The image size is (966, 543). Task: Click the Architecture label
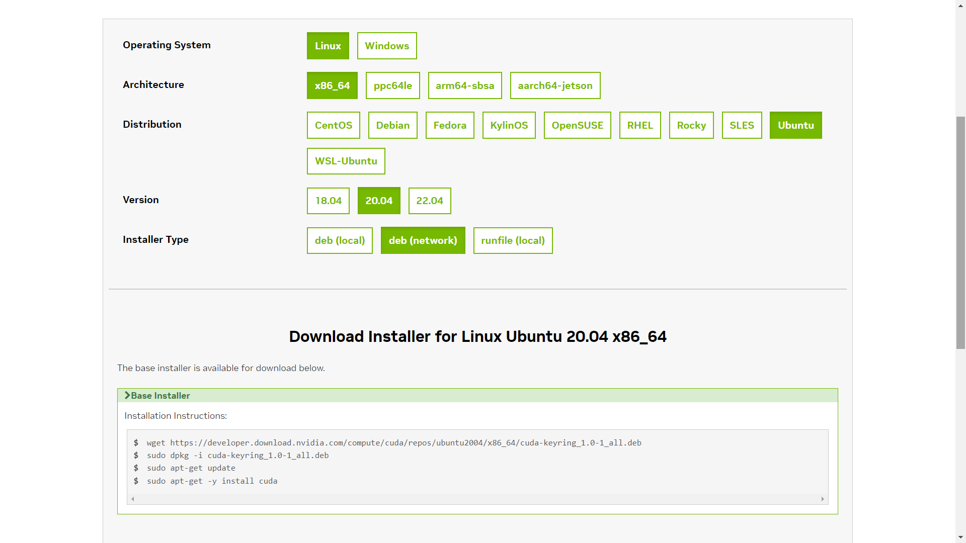153,85
